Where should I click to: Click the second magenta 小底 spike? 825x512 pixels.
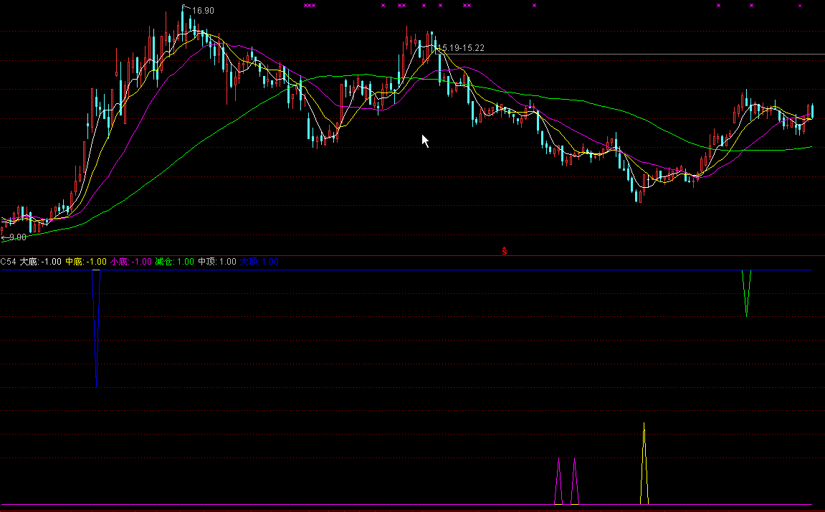click(575, 481)
